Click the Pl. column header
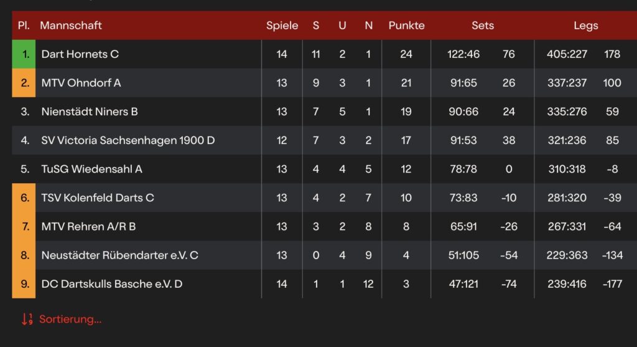 pos(24,26)
